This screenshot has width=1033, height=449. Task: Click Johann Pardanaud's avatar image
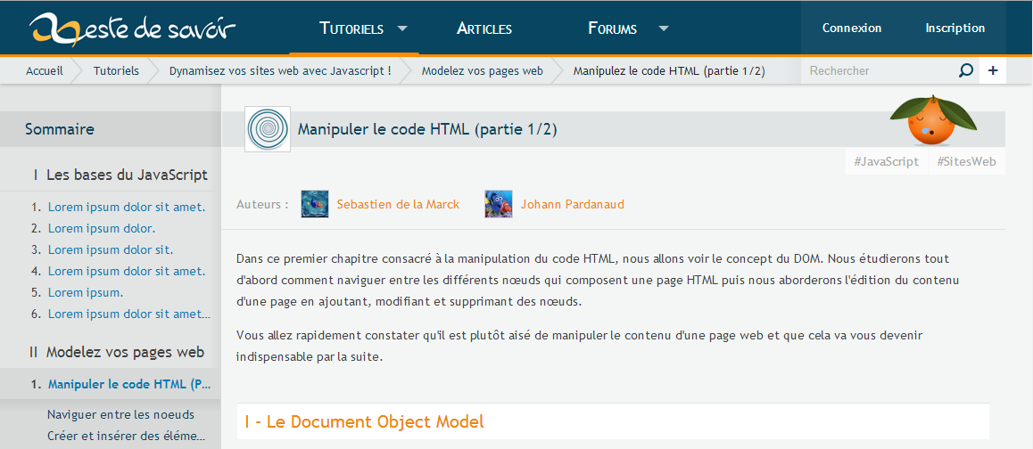click(x=499, y=204)
